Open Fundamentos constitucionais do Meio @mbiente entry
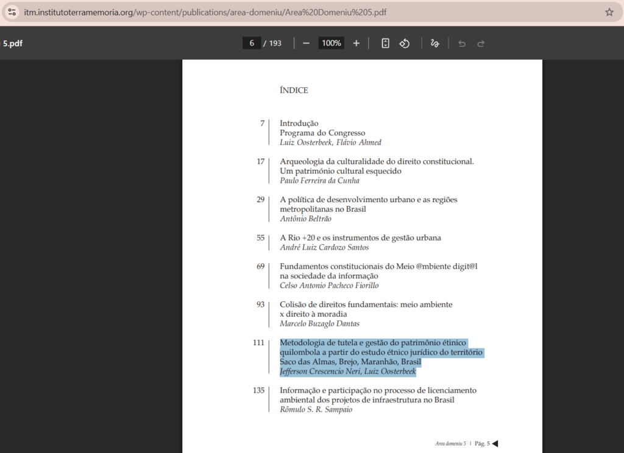This screenshot has width=624, height=453. [378, 271]
